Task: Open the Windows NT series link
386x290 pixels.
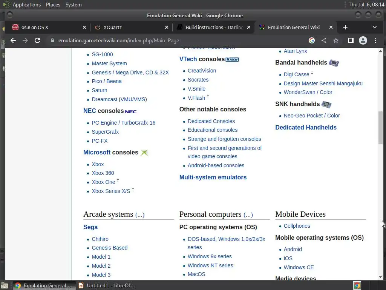Action: (210, 265)
